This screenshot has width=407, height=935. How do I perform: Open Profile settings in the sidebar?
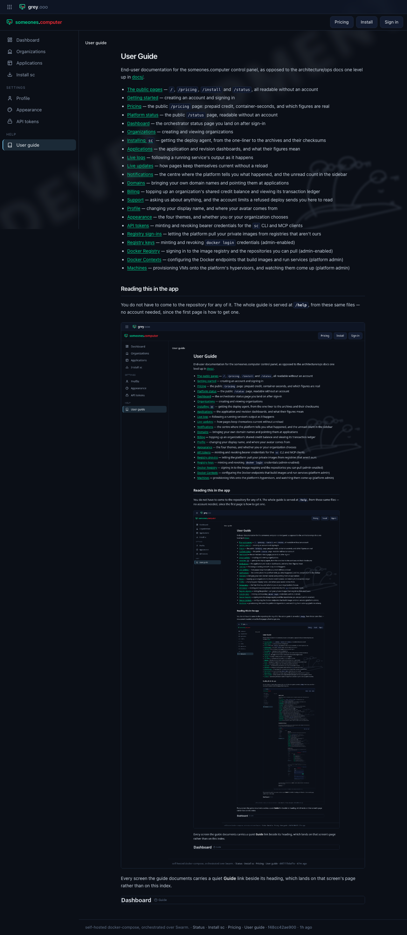point(39,98)
